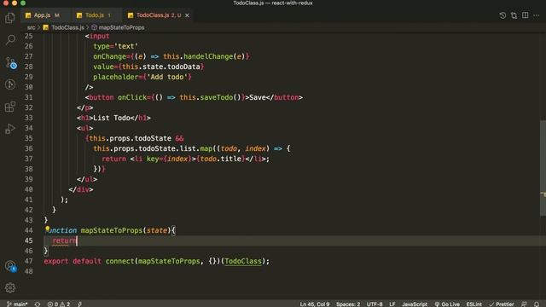Change file encoding UTF-8
Viewport: 546px width, 307px height.
point(375,304)
